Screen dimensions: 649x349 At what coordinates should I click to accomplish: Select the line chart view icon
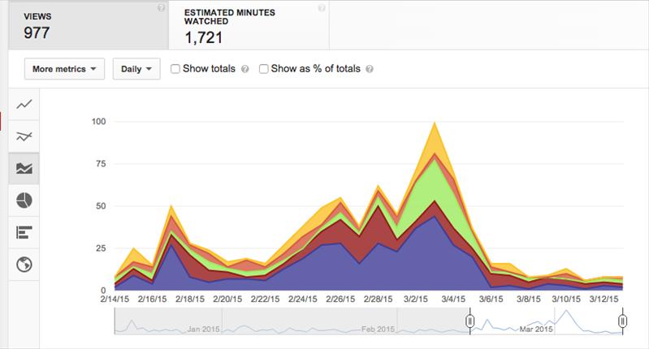[x=24, y=104]
